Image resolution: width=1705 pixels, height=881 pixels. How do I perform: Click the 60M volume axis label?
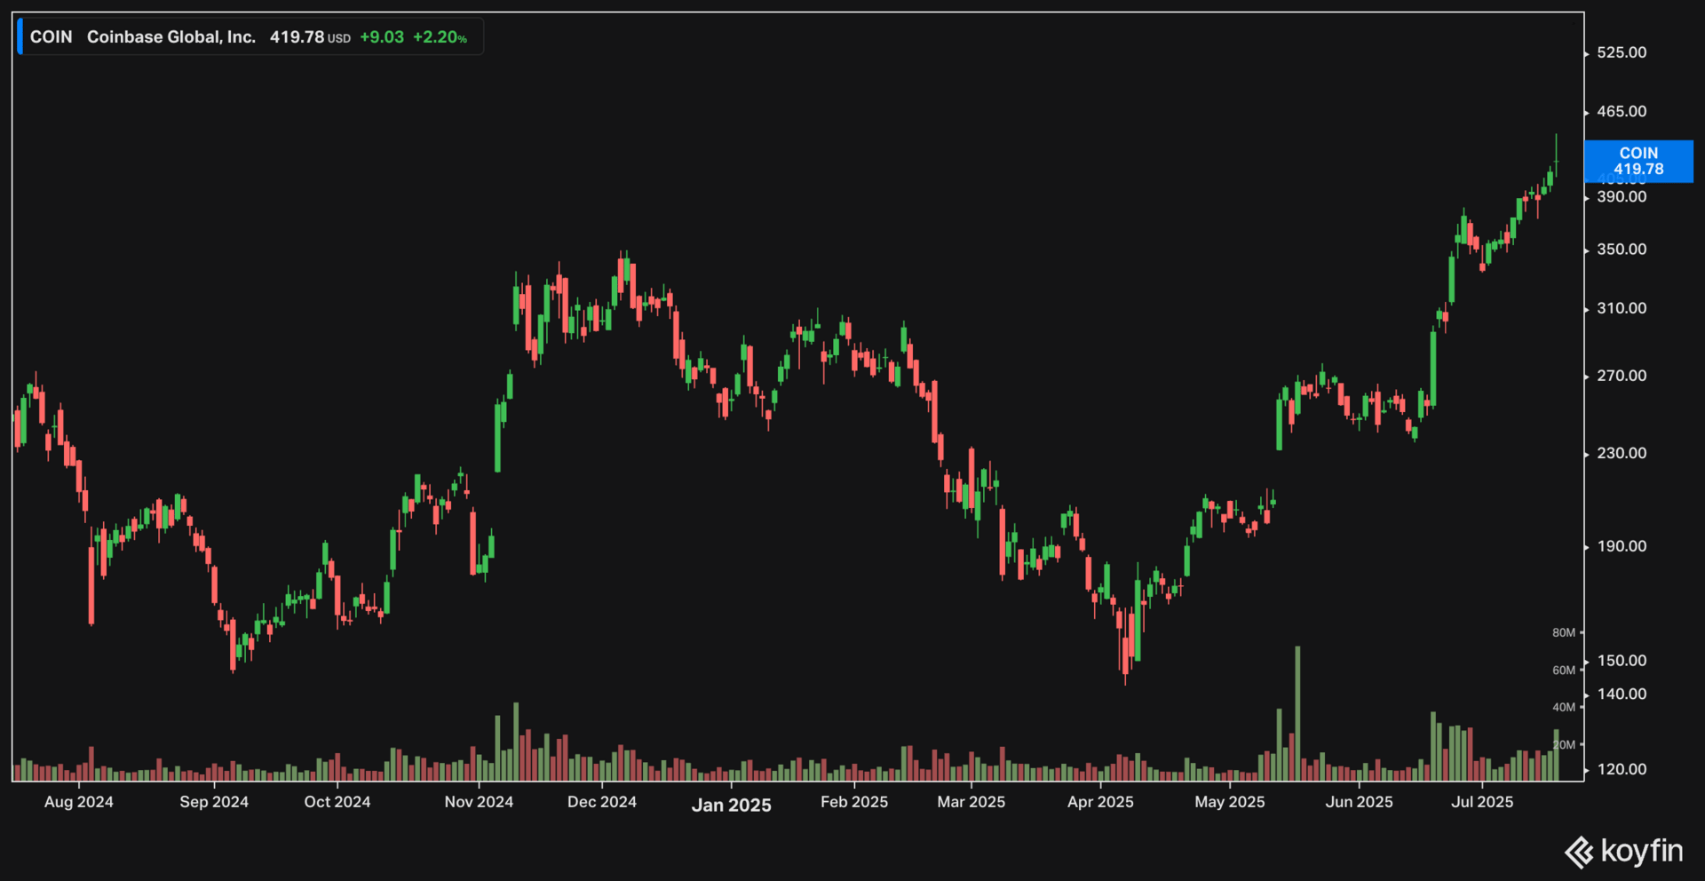pyautogui.click(x=1563, y=671)
